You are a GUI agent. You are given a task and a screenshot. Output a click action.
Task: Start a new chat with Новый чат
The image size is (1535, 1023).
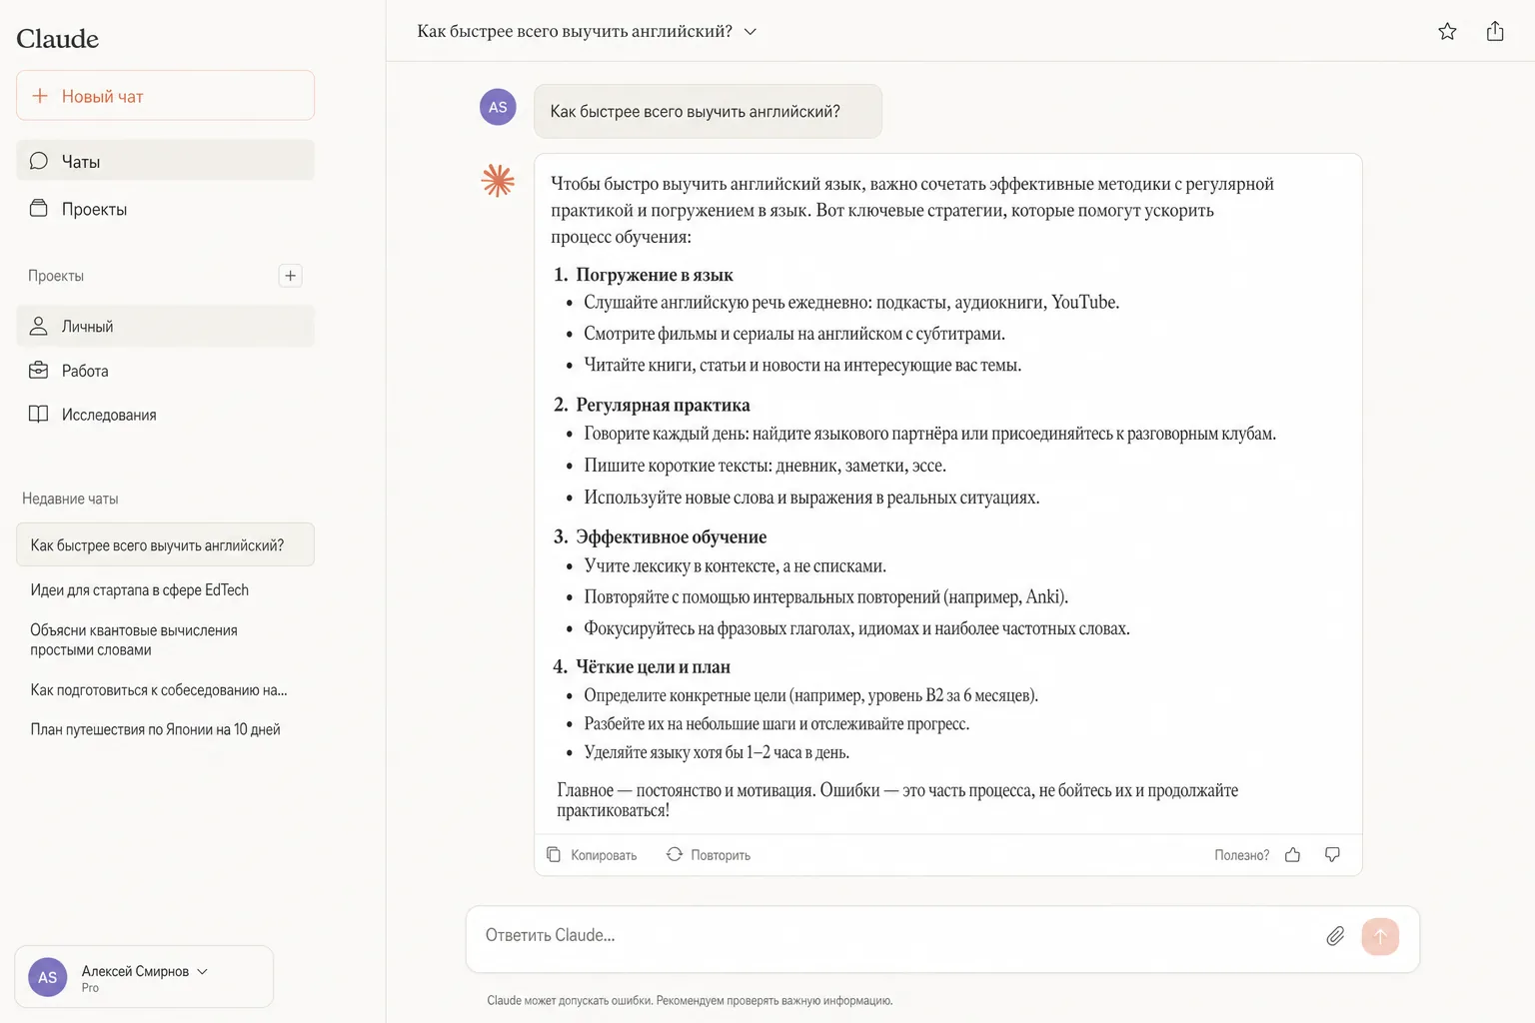coord(165,96)
